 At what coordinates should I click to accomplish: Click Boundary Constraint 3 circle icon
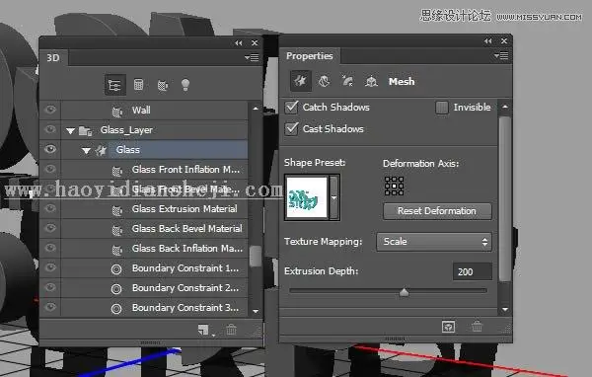tap(116, 309)
